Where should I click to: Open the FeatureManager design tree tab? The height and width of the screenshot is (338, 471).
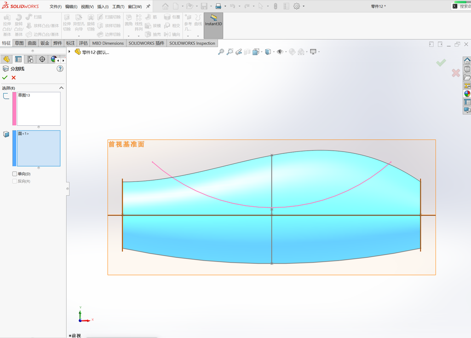(6, 59)
